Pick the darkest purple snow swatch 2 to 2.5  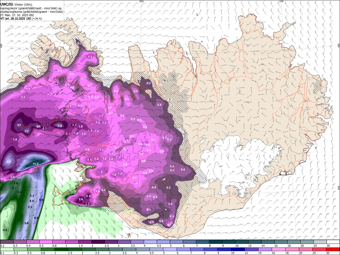[x=98, y=242]
